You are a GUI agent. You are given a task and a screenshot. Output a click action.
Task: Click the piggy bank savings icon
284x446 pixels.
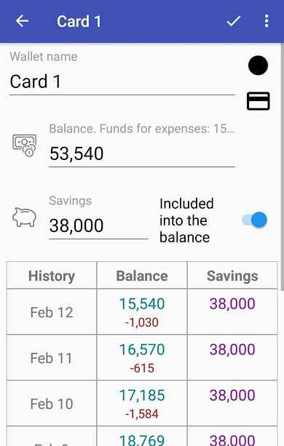point(24,218)
